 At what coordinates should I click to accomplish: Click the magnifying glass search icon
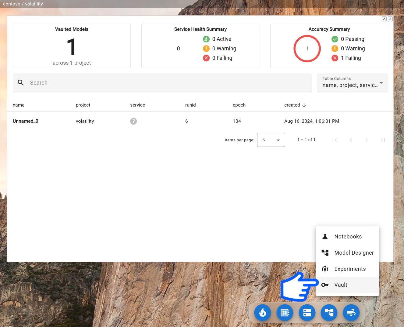click(x=21, y=83)
